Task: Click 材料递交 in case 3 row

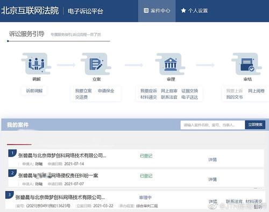Action: [x=254, y=201]
